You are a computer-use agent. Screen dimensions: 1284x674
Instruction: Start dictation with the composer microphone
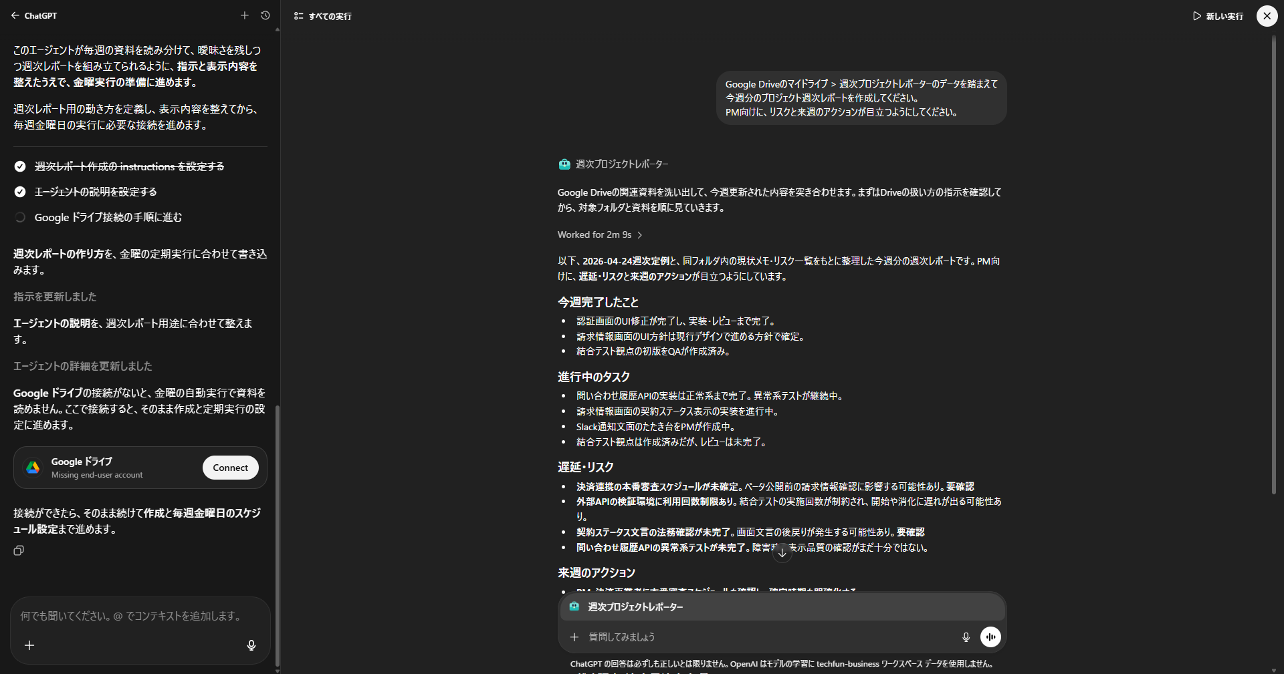click(x=966, y=637)
